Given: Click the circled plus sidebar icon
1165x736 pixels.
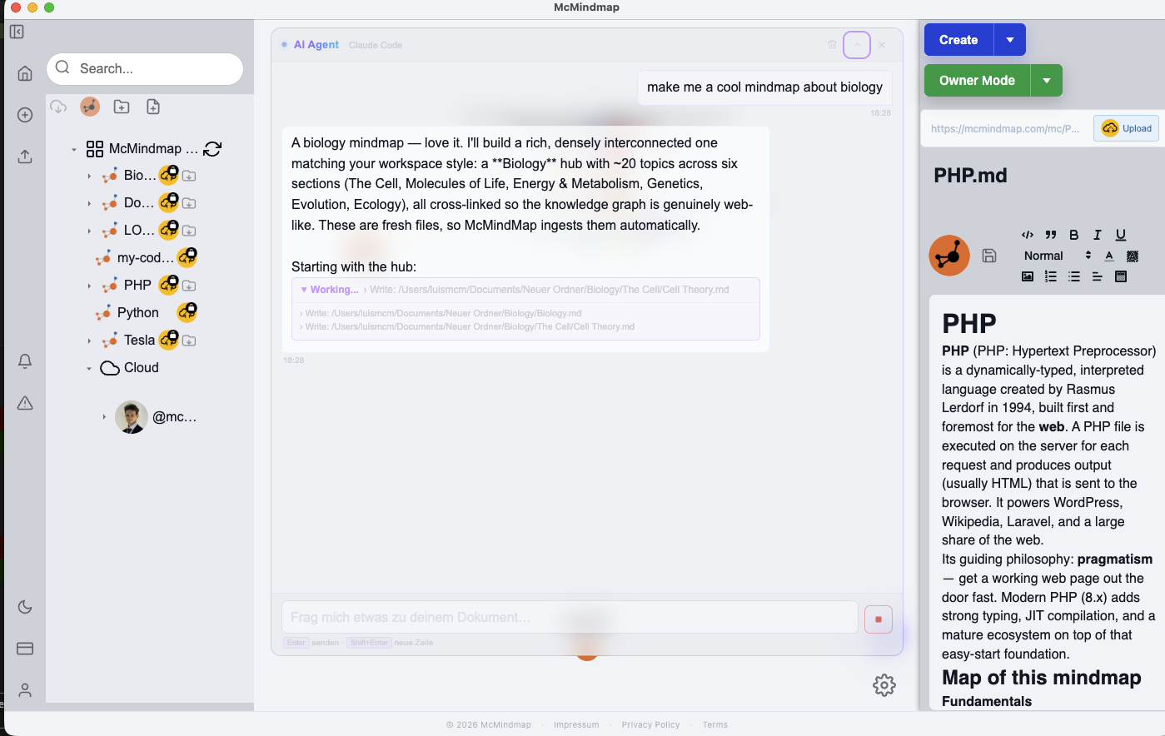Looking at the screenshot, I should click(25, 115).
